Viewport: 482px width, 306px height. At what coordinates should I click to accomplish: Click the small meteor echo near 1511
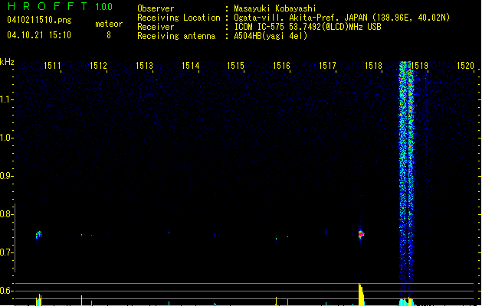coord(38,235)
